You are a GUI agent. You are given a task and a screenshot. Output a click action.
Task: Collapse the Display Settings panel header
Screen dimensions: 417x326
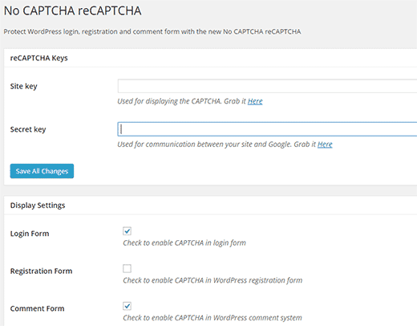pos(210,206)
